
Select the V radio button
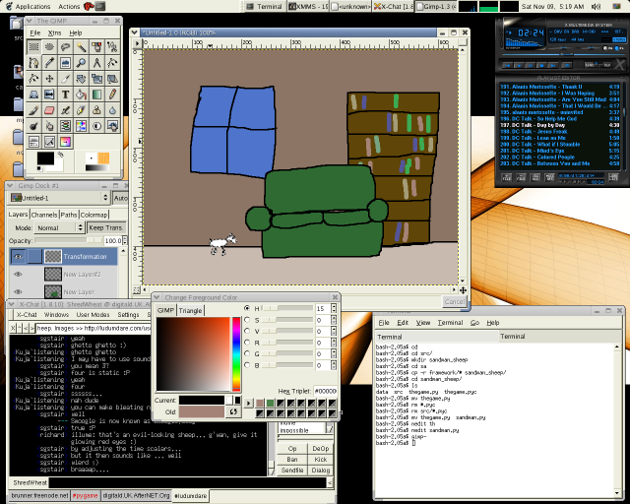tap(247, 331)
